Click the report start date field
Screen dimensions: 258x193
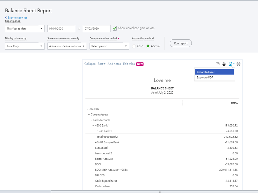61,29
